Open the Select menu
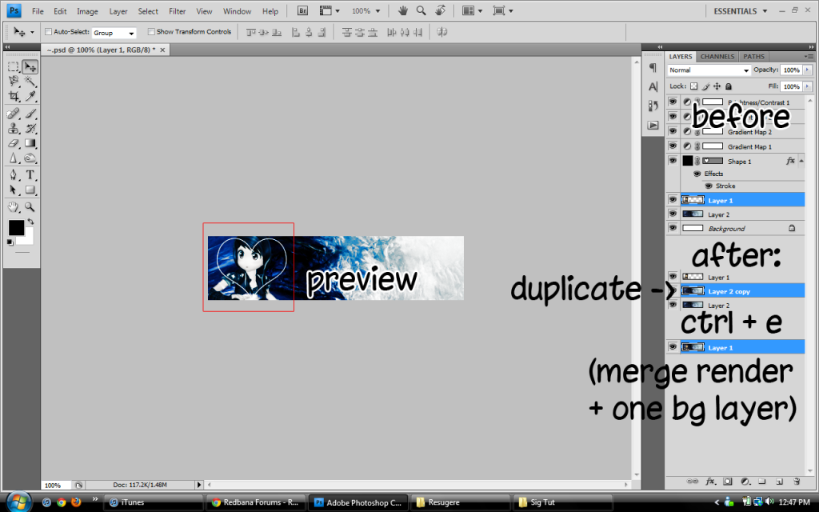819x512 pixels. pos(148,11)
